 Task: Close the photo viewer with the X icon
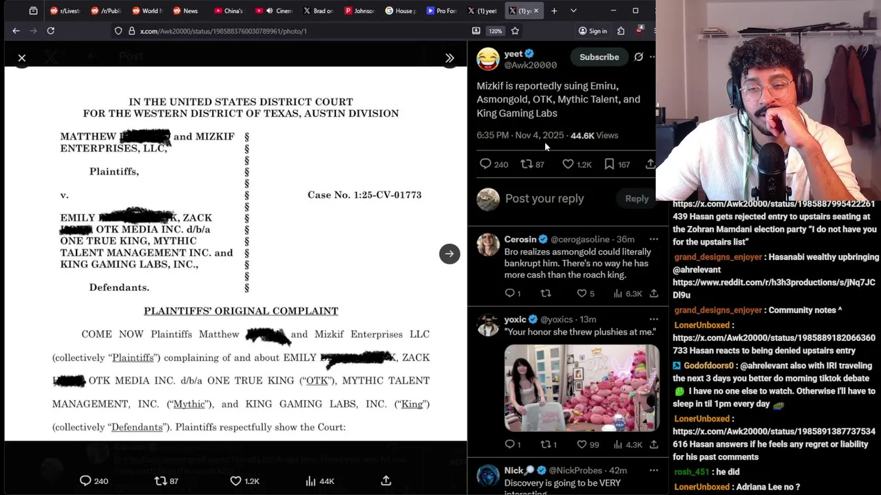(22, 58)
